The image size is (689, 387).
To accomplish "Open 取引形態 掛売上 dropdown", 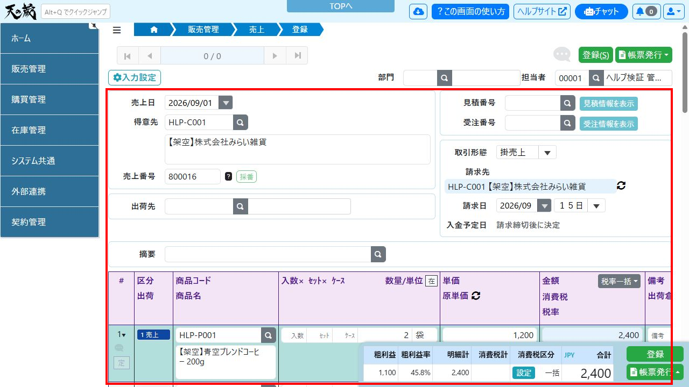I will click(x=547, y=152).
